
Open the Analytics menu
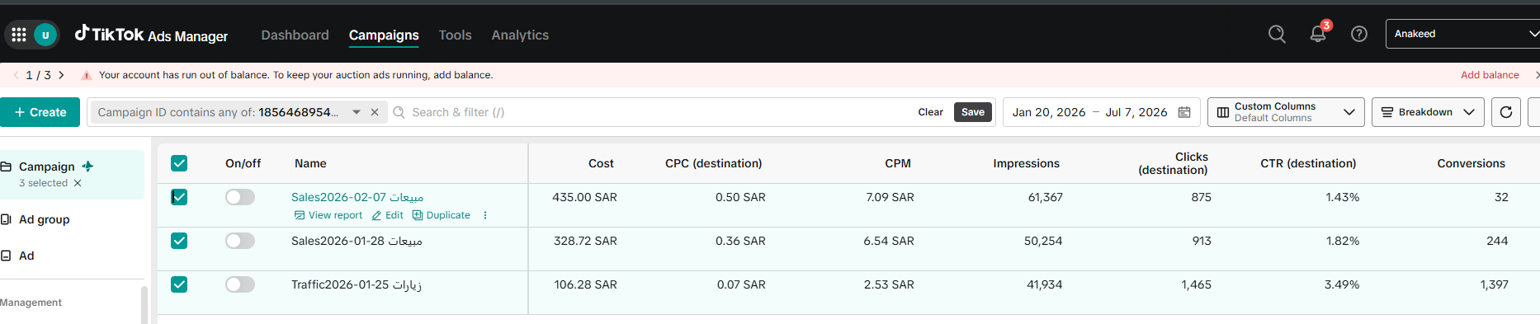coord(520,35)
